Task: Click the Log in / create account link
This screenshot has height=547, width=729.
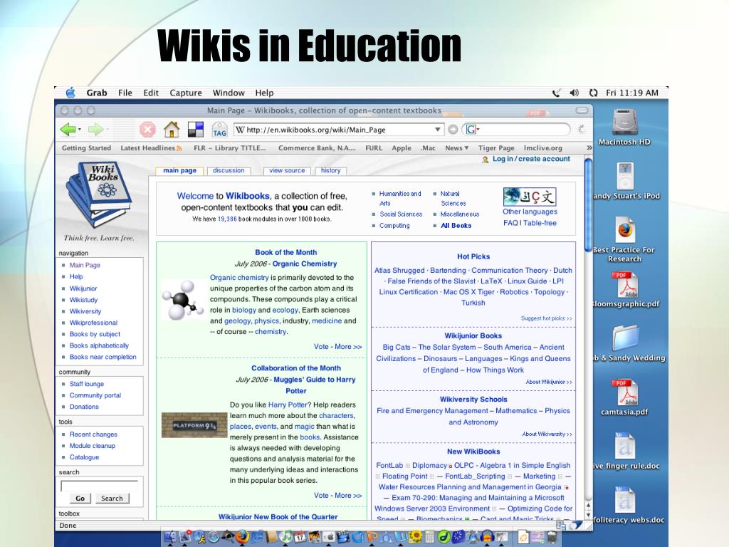Action: [x=531, y=159]
